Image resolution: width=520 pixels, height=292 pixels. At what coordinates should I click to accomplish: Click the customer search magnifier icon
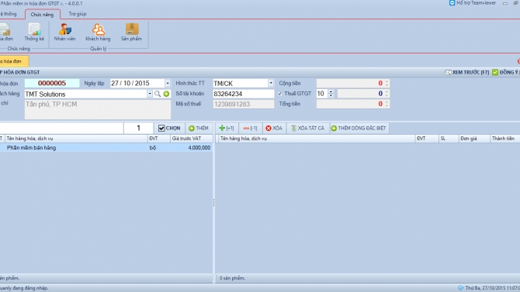158,94
